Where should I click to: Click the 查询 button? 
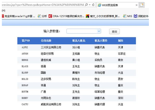(114, 32)
